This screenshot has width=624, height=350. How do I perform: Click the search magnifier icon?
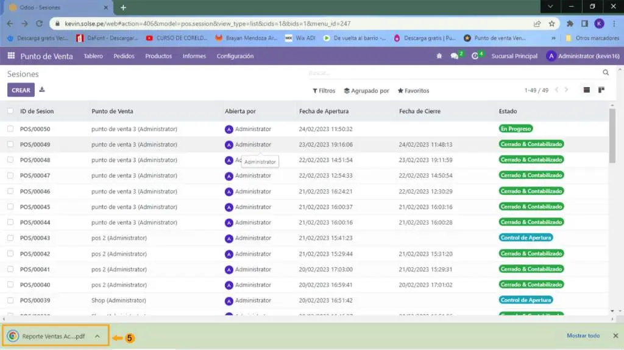tap(606, 72)
